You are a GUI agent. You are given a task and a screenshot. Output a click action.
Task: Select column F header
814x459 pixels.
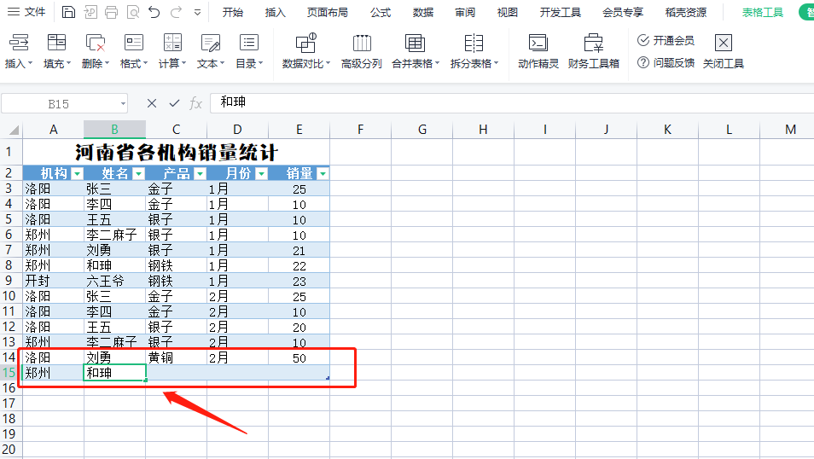pyautogui.click(x=360, y=130)
